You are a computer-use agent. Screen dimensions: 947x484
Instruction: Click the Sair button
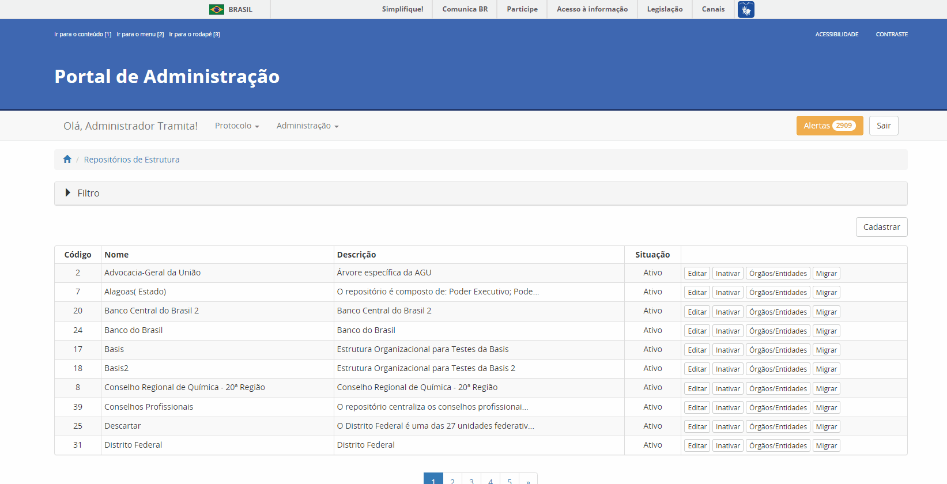click(x=884, y=126)
